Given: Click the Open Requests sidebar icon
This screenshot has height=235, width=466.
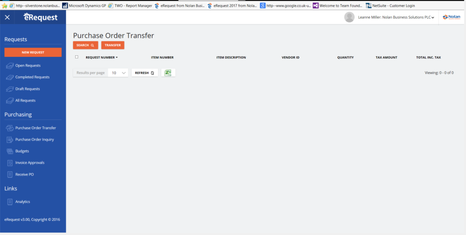Looking at the screenshot, I should pos(9,66).
